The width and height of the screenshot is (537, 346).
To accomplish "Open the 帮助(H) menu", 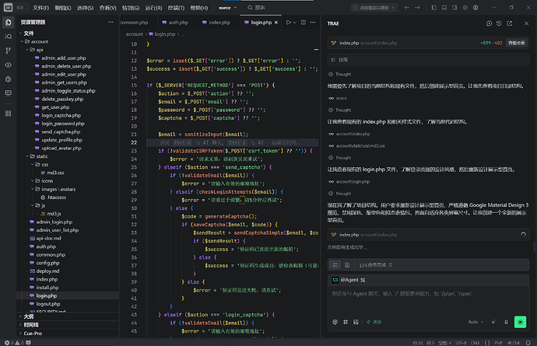I will 199,8.
